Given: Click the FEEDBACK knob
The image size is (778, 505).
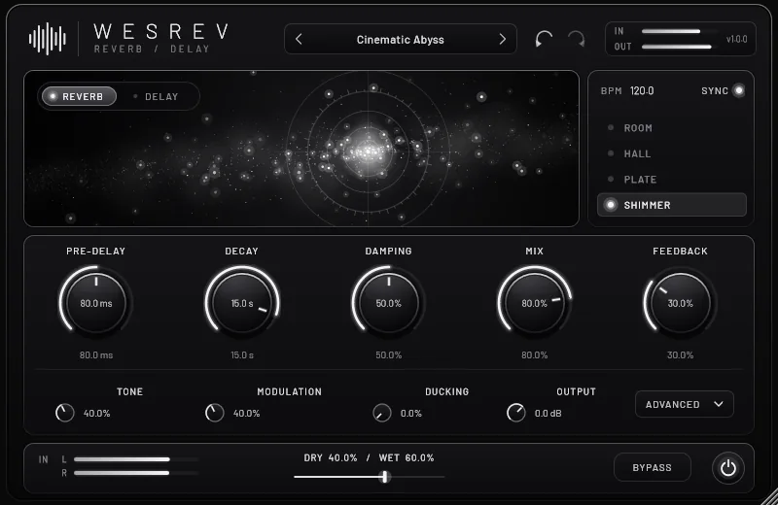Looking at the screenshot, I should pyautogui.click(x=680, y=302).
